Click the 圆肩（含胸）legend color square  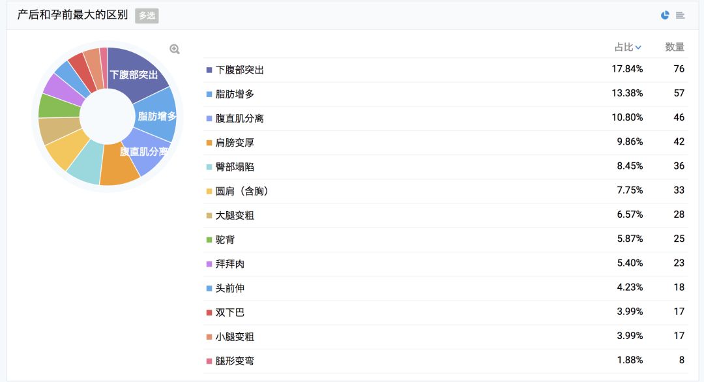[209, 191]
